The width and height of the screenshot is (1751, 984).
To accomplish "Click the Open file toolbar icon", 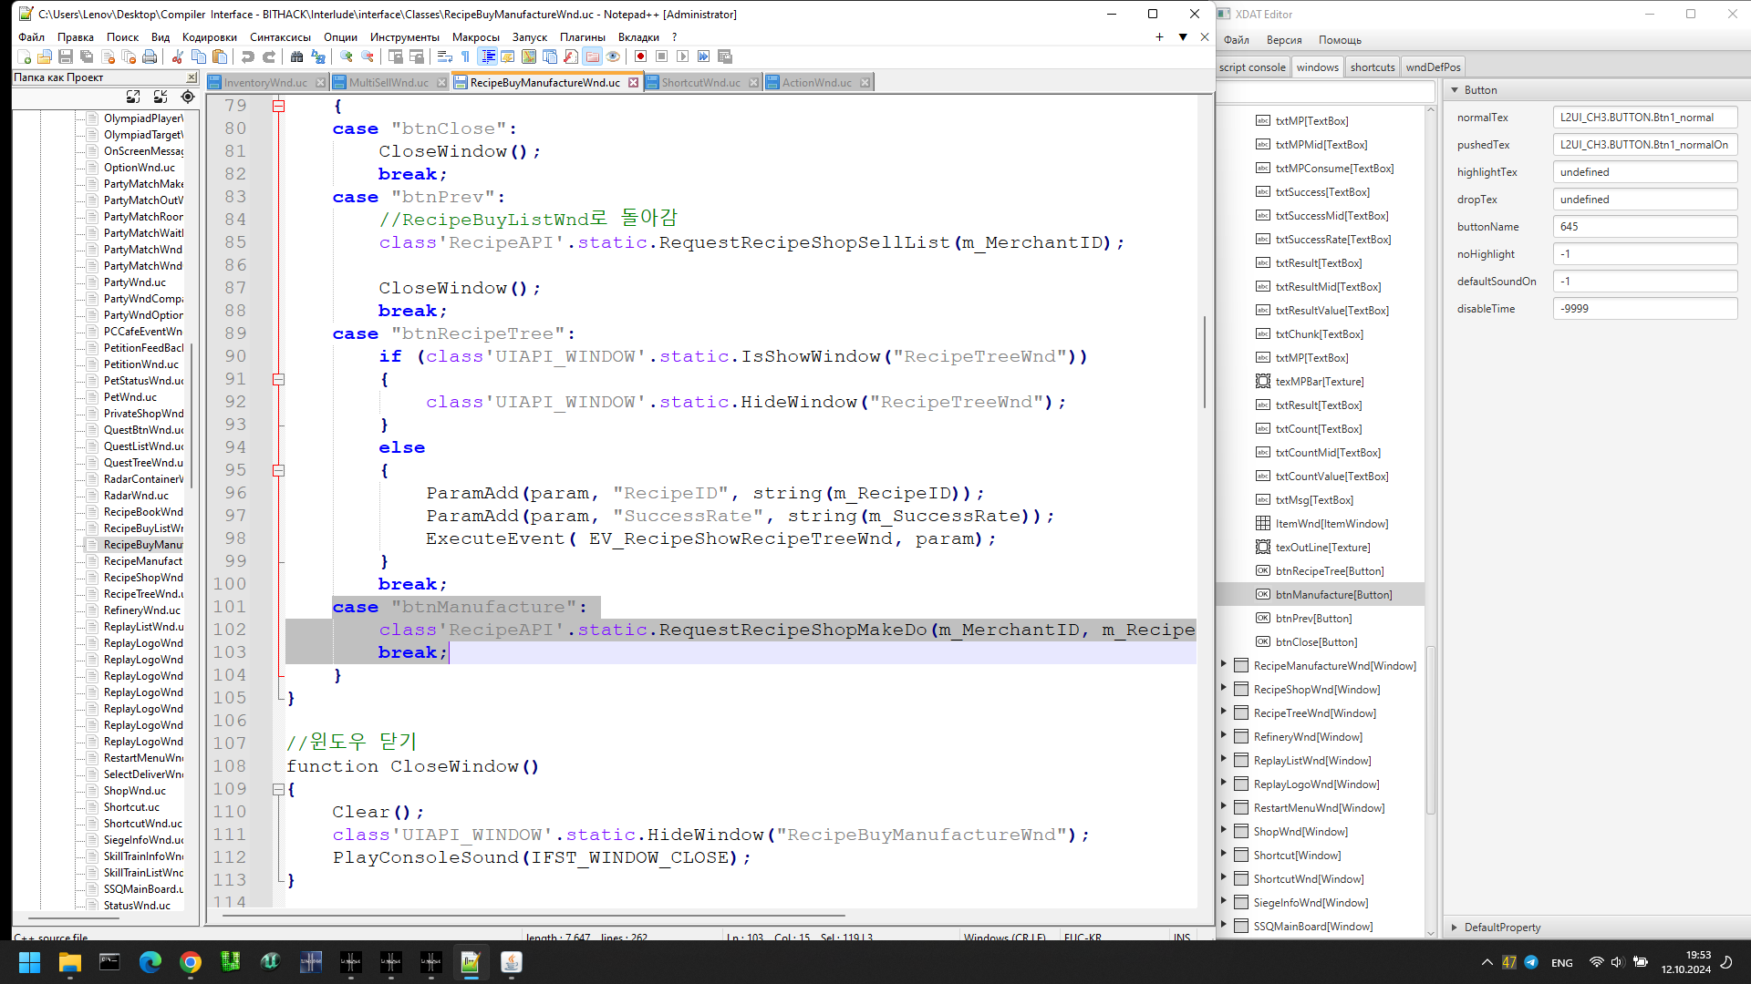I will point(45,56).
